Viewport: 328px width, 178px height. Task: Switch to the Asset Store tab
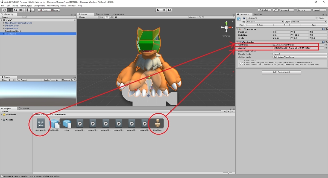102,14
